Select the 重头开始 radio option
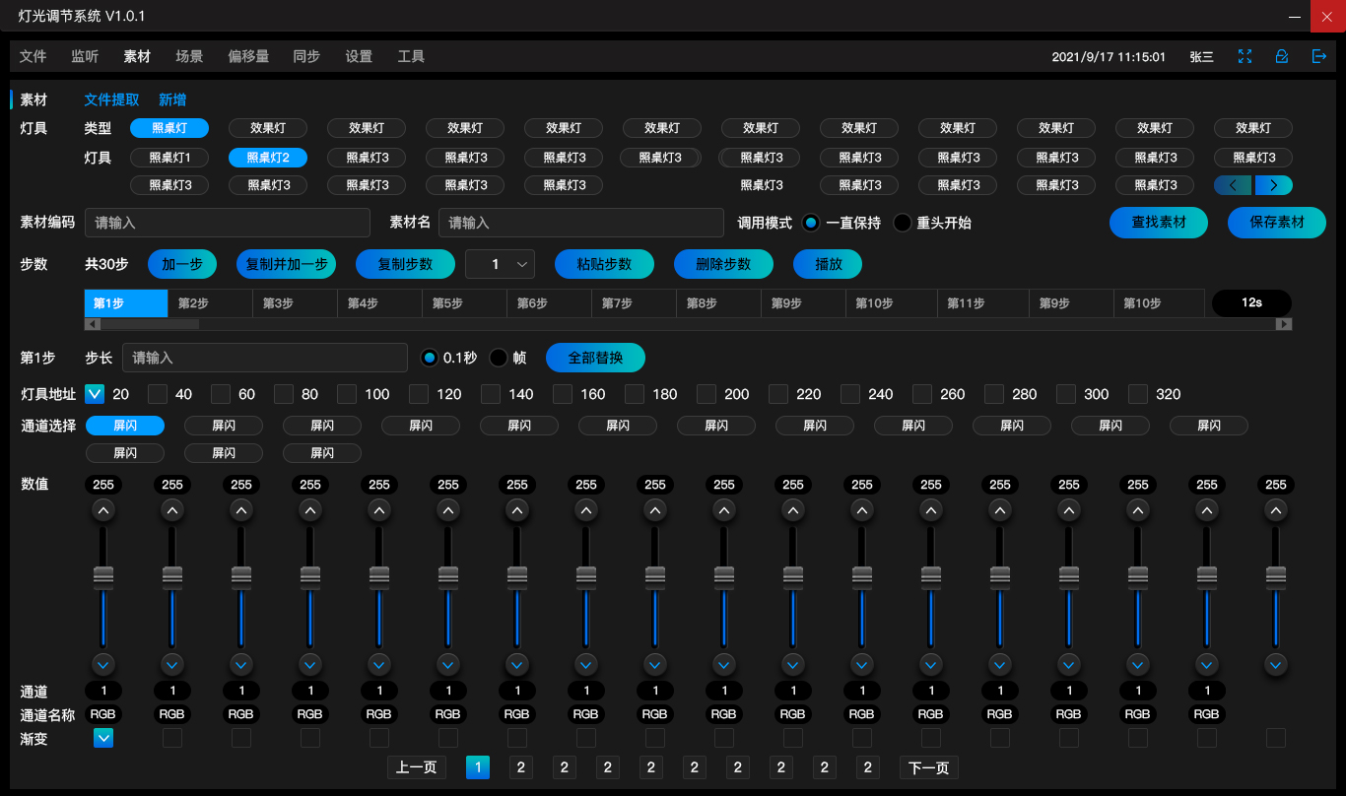The image size is (1346, 796). (x=903, y=223)
